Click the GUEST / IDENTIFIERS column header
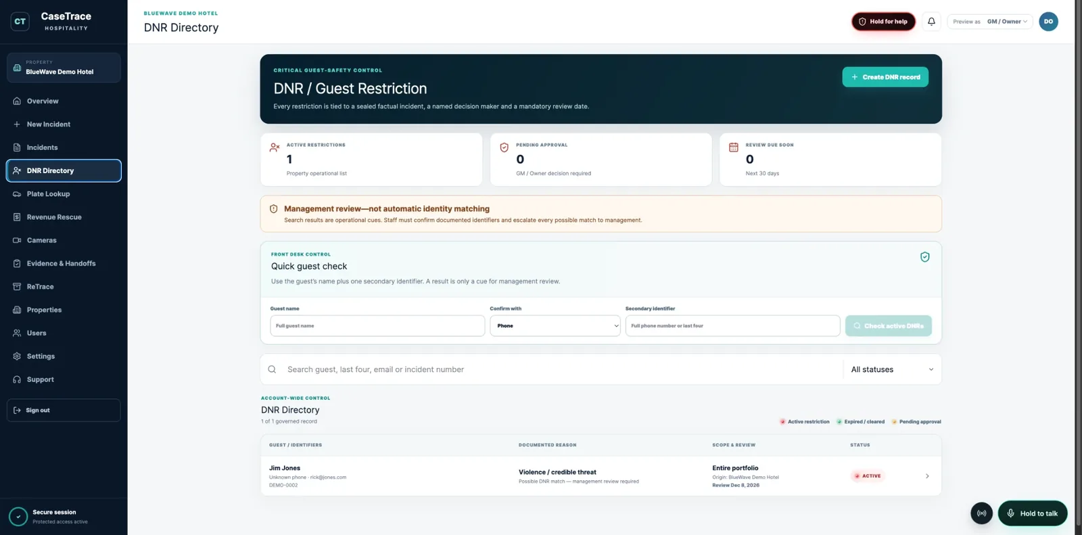1082x535 pixels. [x=296, y=445]
